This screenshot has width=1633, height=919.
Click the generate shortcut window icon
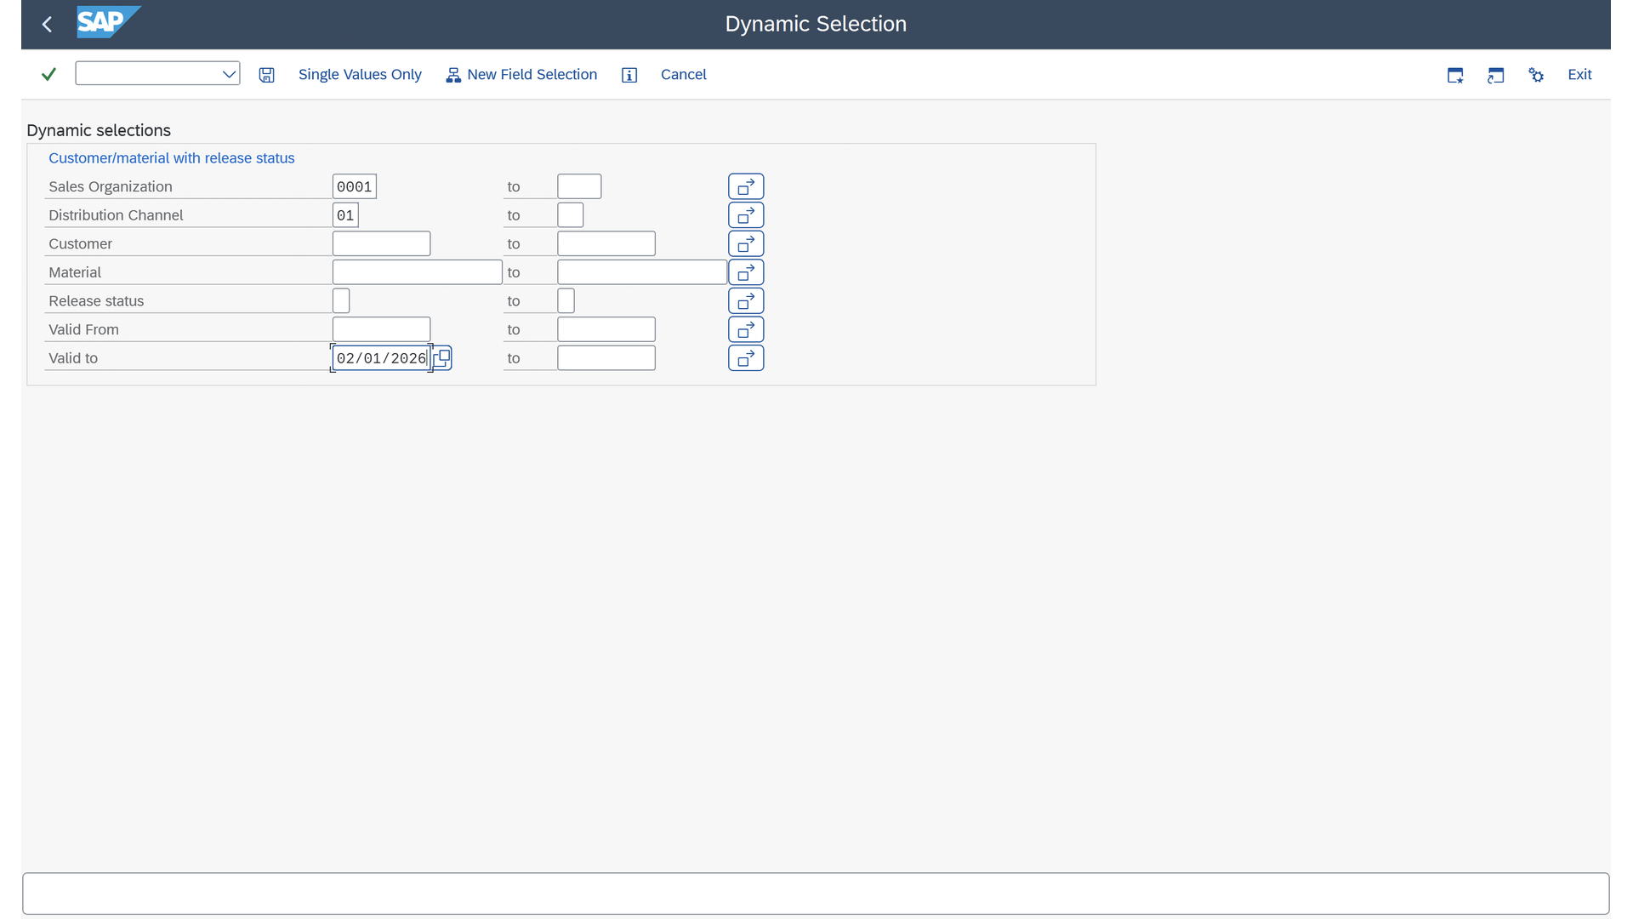click(1496, 75)
